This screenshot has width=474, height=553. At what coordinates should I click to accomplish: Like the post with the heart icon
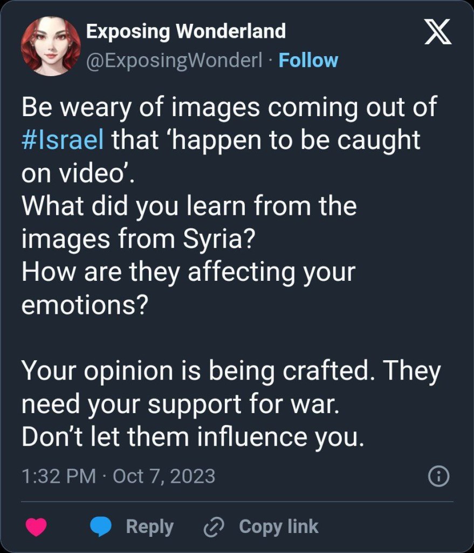(37, 527)
